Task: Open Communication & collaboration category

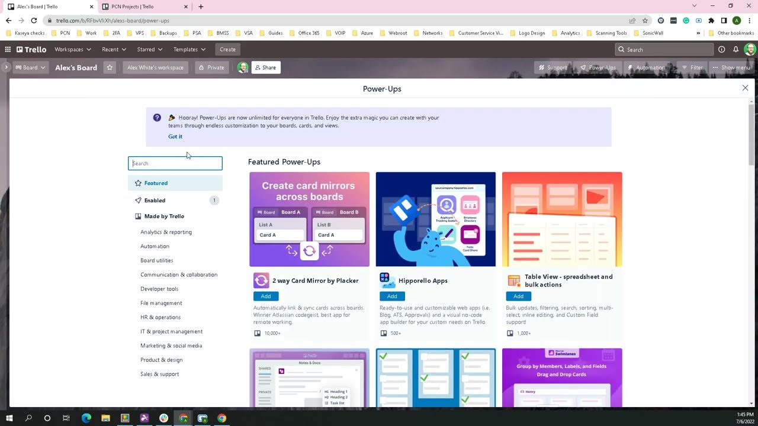Action: point(179,275)
